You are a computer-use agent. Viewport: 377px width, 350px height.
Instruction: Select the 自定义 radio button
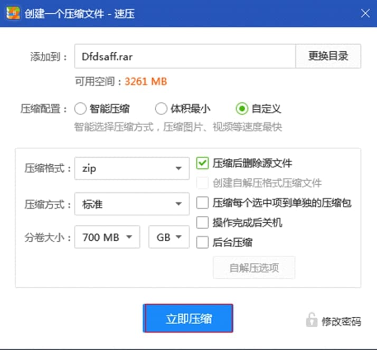point(242,109)
